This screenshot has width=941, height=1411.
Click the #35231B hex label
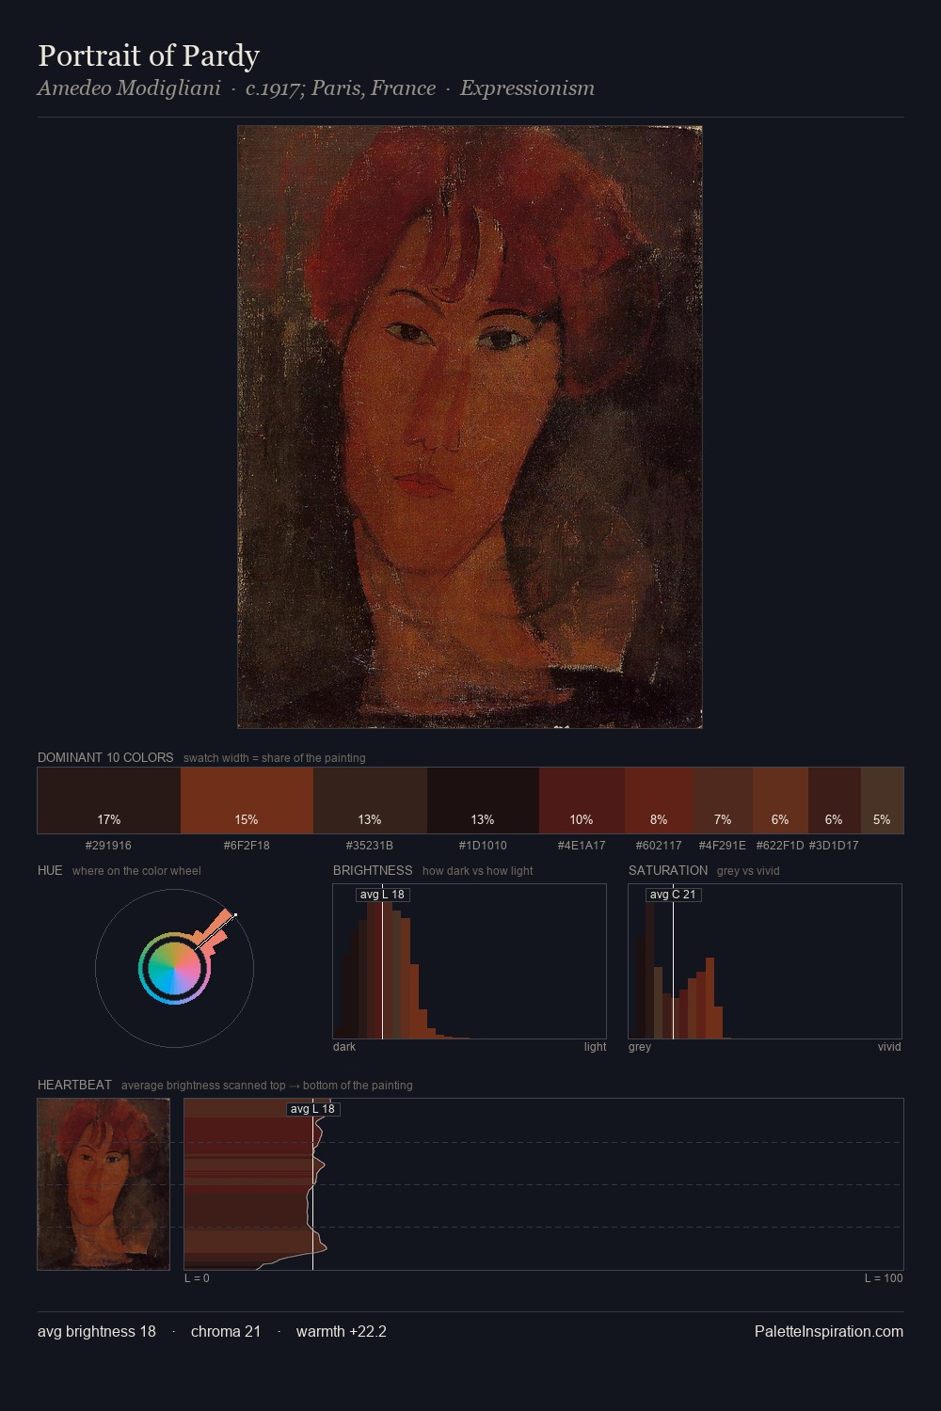tap(370, 846)
